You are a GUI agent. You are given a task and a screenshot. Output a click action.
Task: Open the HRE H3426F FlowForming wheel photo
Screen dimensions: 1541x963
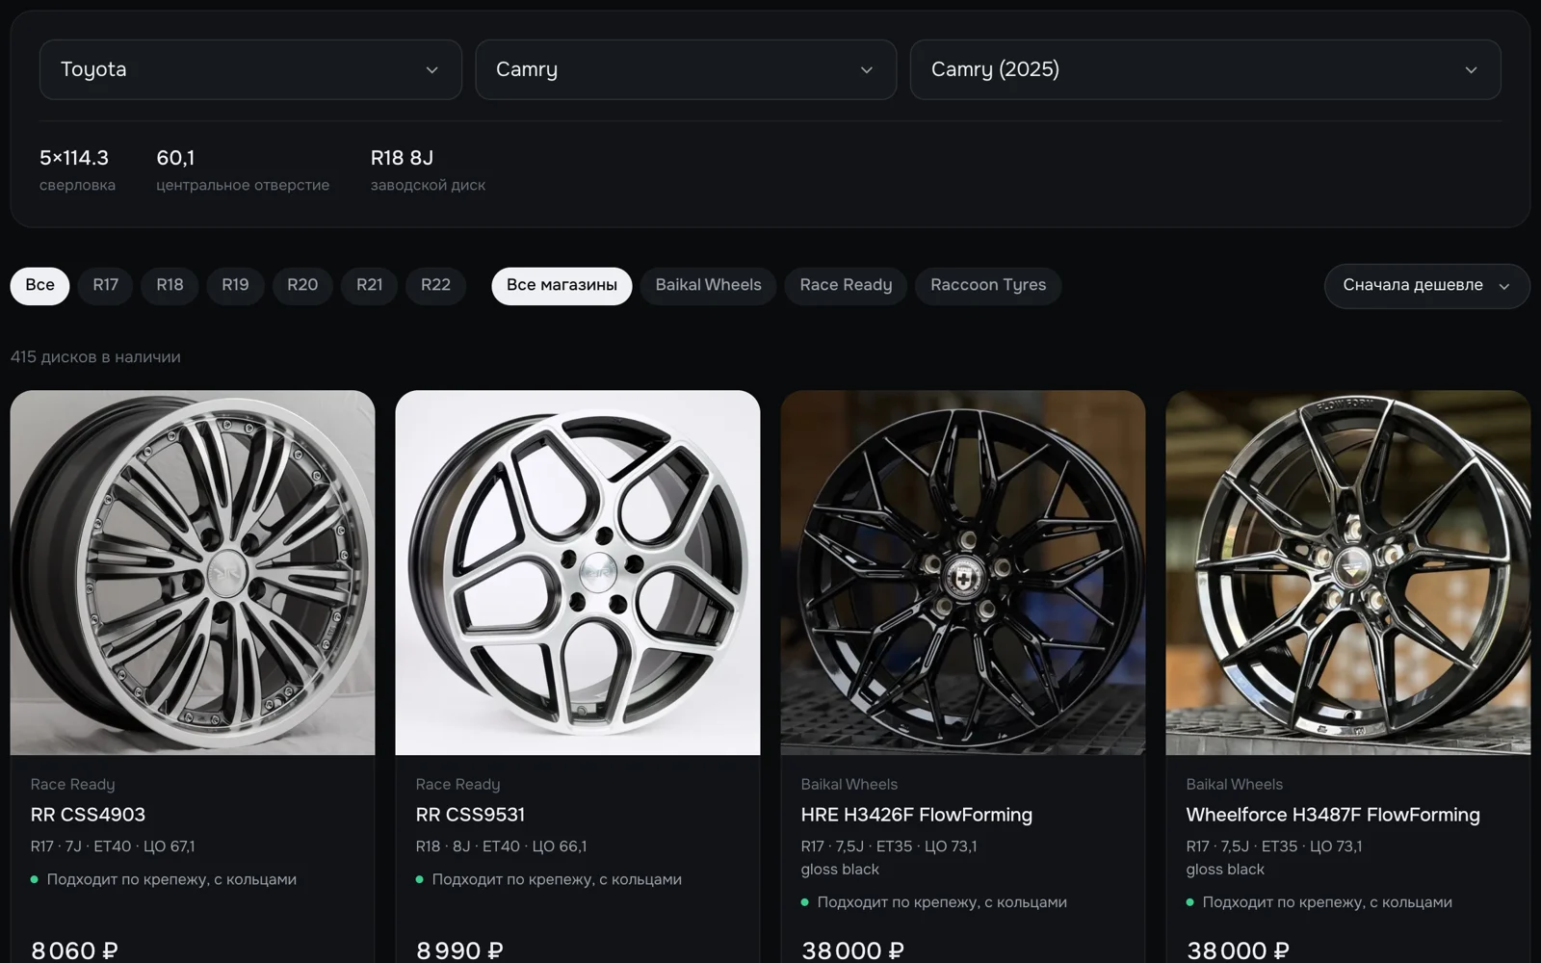[963, 572]
